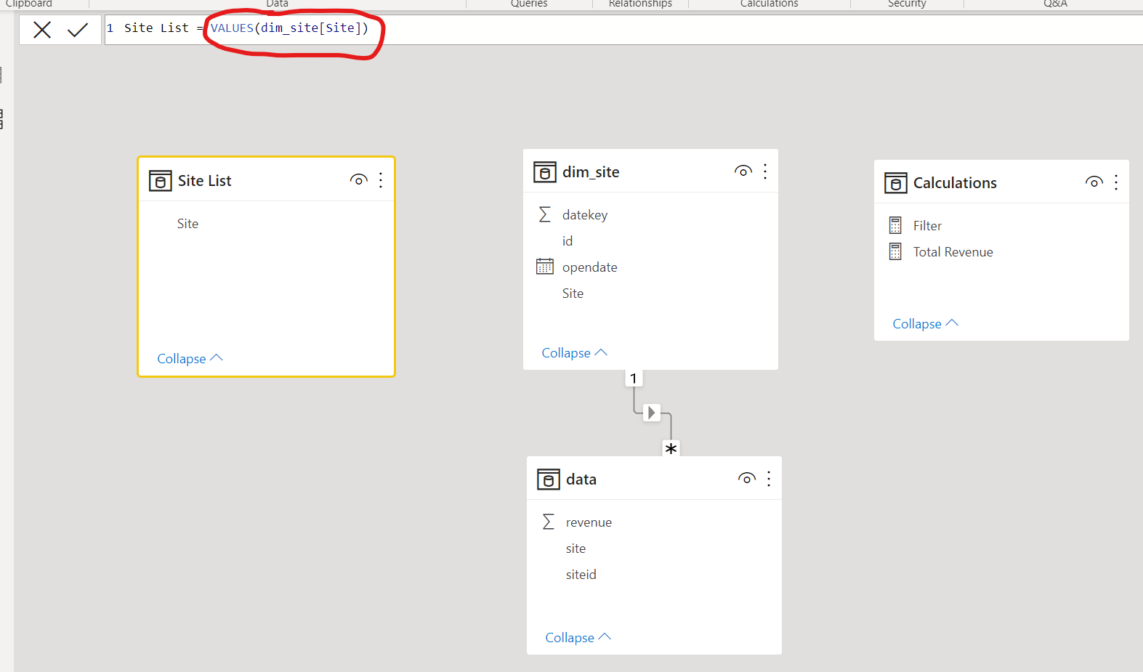Collapse the Site List table card
1143x672 pixels.
(190, 359)
